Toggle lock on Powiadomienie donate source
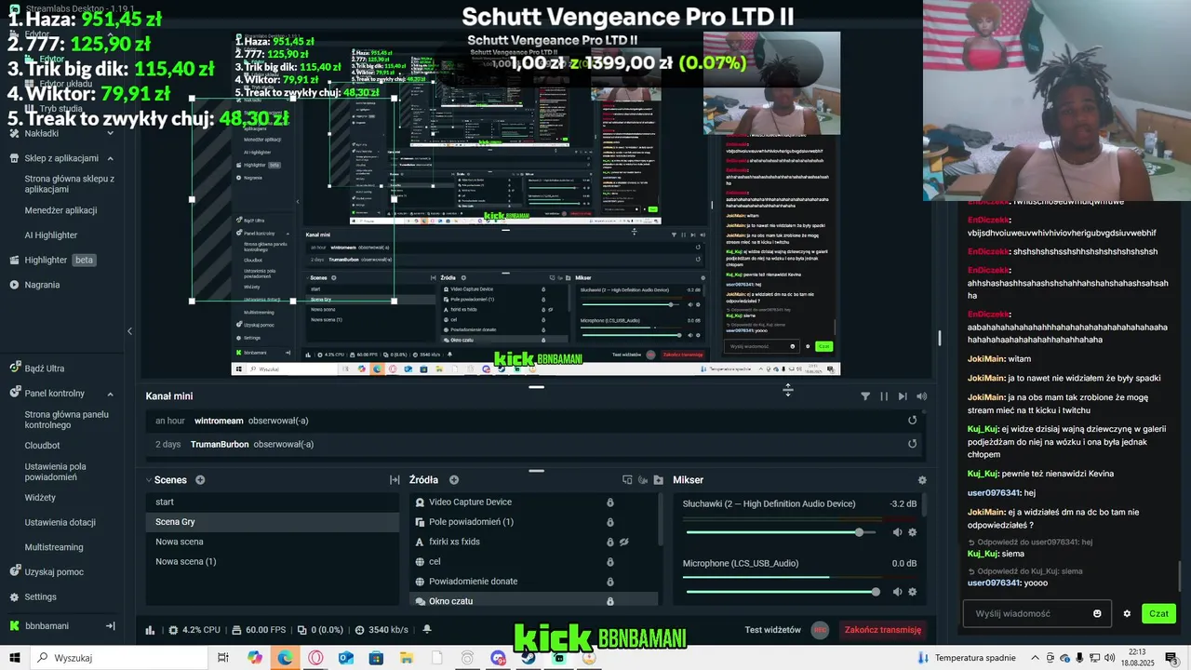Viewport: 1191px width, 670px height. [x=610, y=582]
